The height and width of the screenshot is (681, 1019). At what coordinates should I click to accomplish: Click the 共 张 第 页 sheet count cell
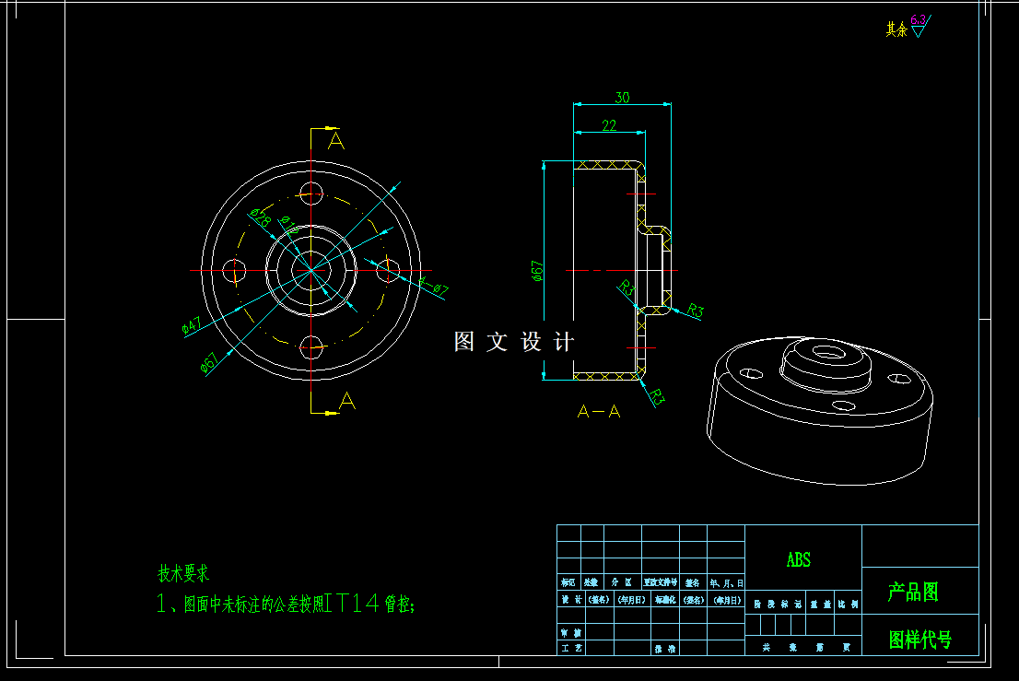tap(803, 647)
